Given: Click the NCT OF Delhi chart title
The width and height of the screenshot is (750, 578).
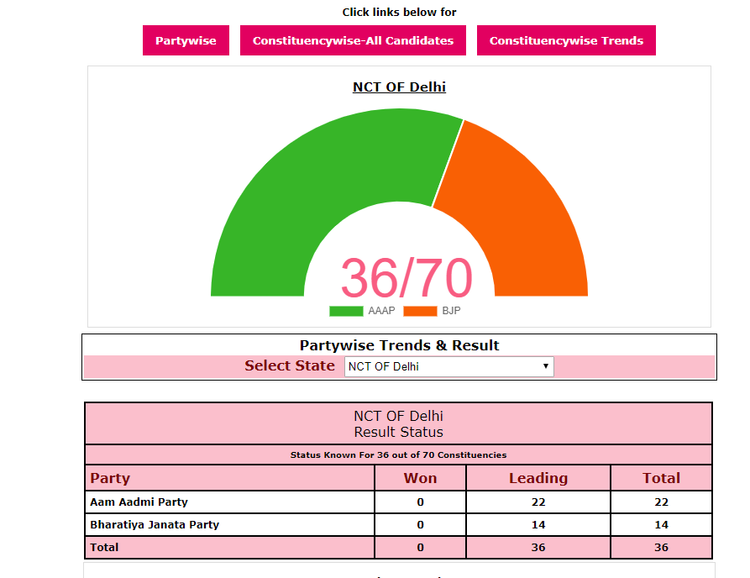Looking at the screenshot, I should pos(399,87).
